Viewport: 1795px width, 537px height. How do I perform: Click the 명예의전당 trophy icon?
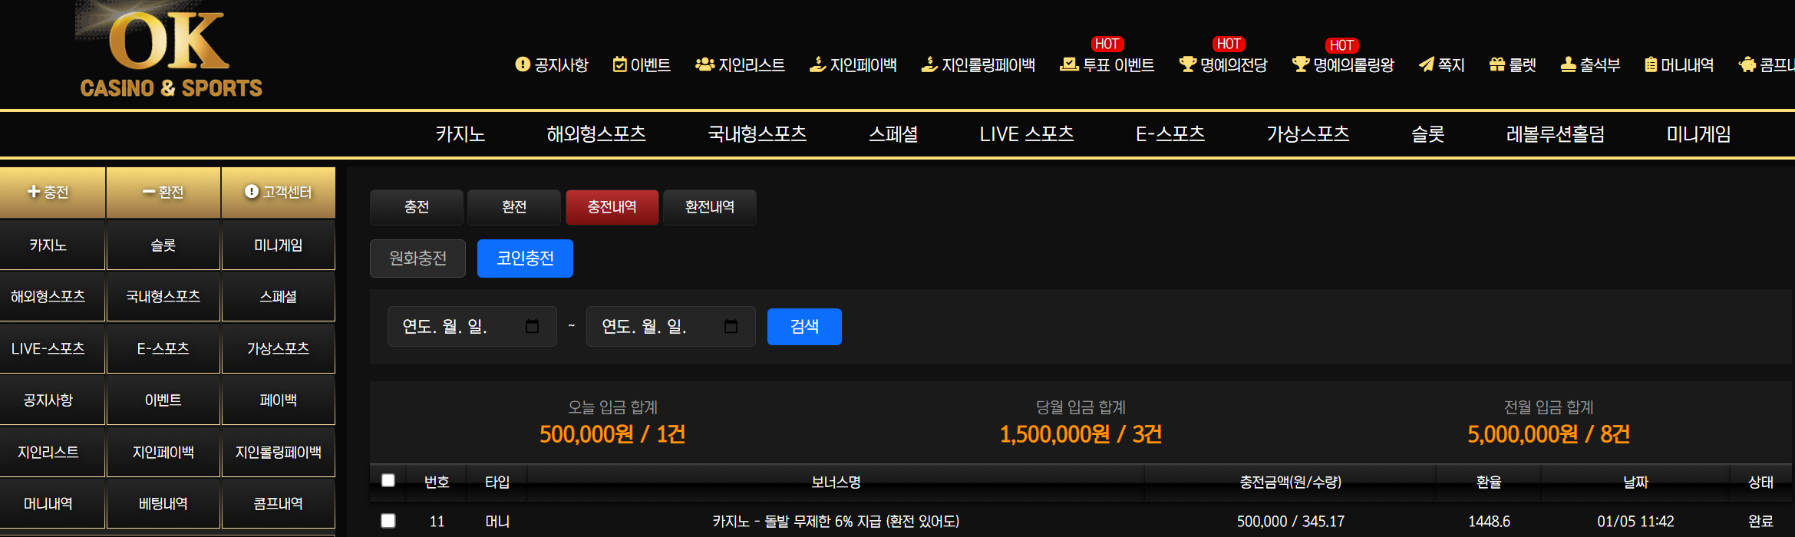tap(1187, 64)
